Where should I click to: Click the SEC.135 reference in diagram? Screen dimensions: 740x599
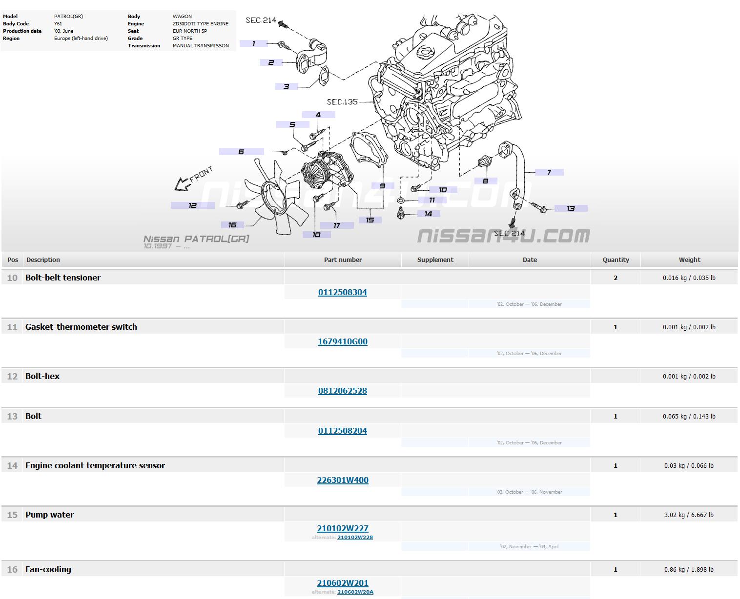tap(342, 102)
